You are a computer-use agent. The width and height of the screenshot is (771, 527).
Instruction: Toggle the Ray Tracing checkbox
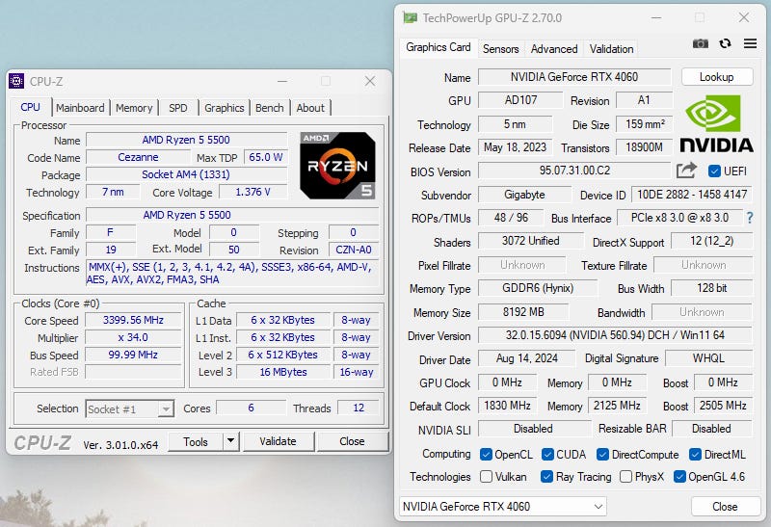[x=546, y=476]
